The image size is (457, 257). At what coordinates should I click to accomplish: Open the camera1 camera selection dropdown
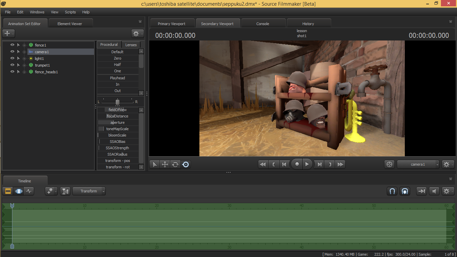coord(418,164)
